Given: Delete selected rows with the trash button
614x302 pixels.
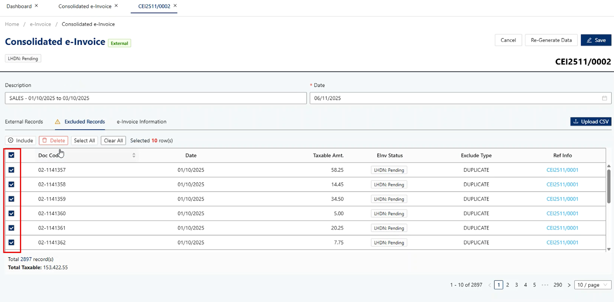Looking at the screenshot, I should click(x=53, y=141).
